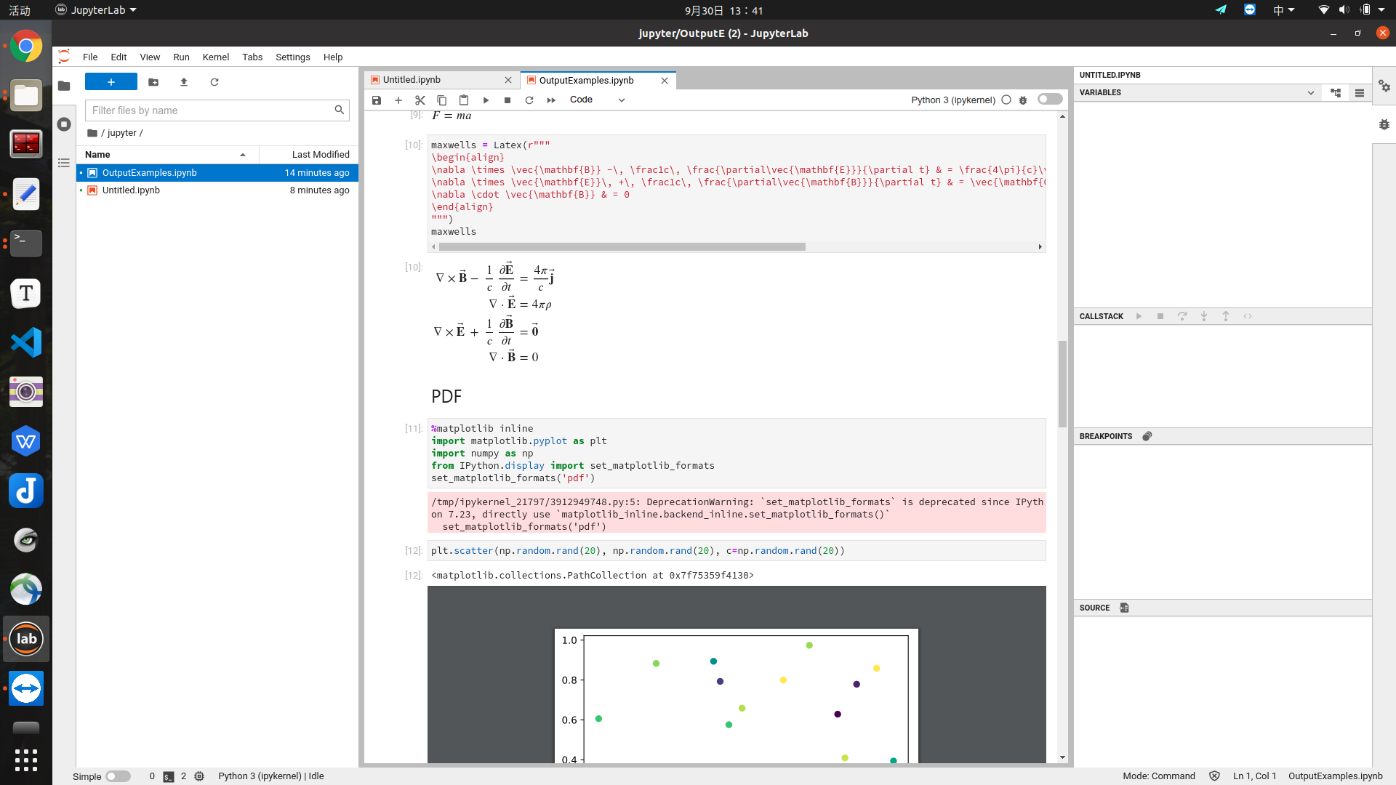The height and width of the screenshot is (785, 1396).
Task: Save the OutputExamples notebook
Action: point(377,100)
